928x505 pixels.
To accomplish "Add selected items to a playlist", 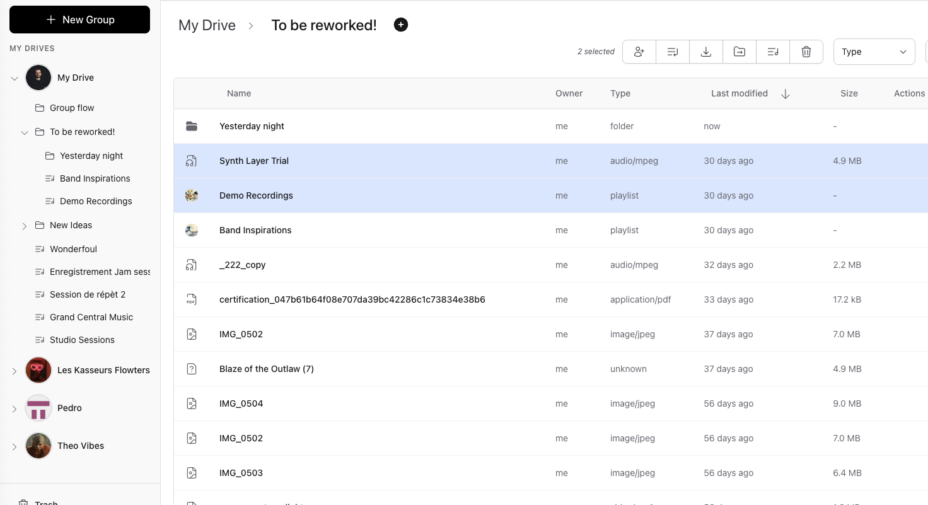I will 772,51.
